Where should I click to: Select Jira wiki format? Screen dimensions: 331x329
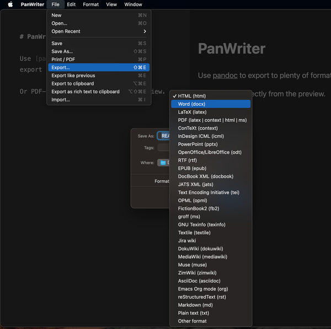click(x=211, y=240)
